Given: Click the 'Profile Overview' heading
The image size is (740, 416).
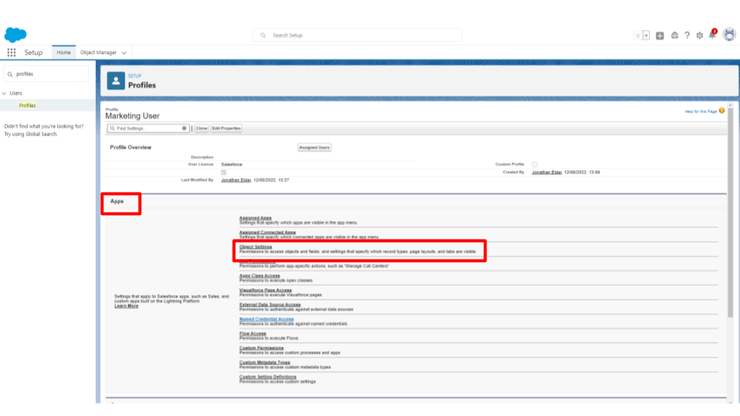Looking at the screenshot, I should pos(130,147).
